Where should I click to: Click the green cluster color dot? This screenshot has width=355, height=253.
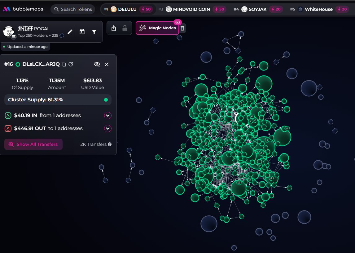(106, 100)
